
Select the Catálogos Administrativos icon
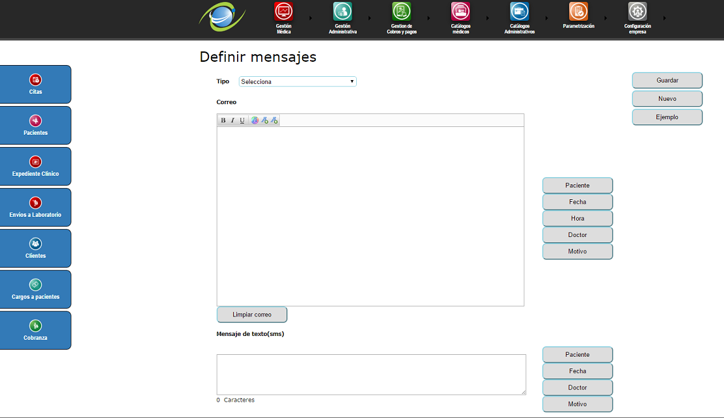pos(520,12)
